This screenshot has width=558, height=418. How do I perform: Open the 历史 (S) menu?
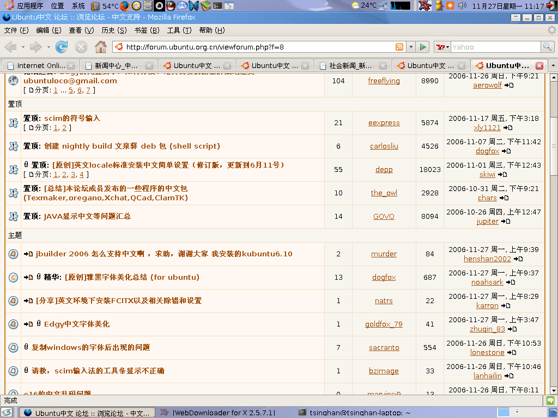coord(114,30)
